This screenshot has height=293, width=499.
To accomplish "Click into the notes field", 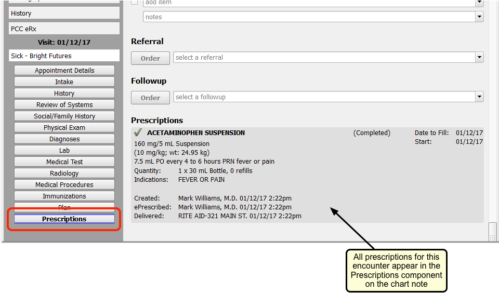I will [x=309, y=17].
